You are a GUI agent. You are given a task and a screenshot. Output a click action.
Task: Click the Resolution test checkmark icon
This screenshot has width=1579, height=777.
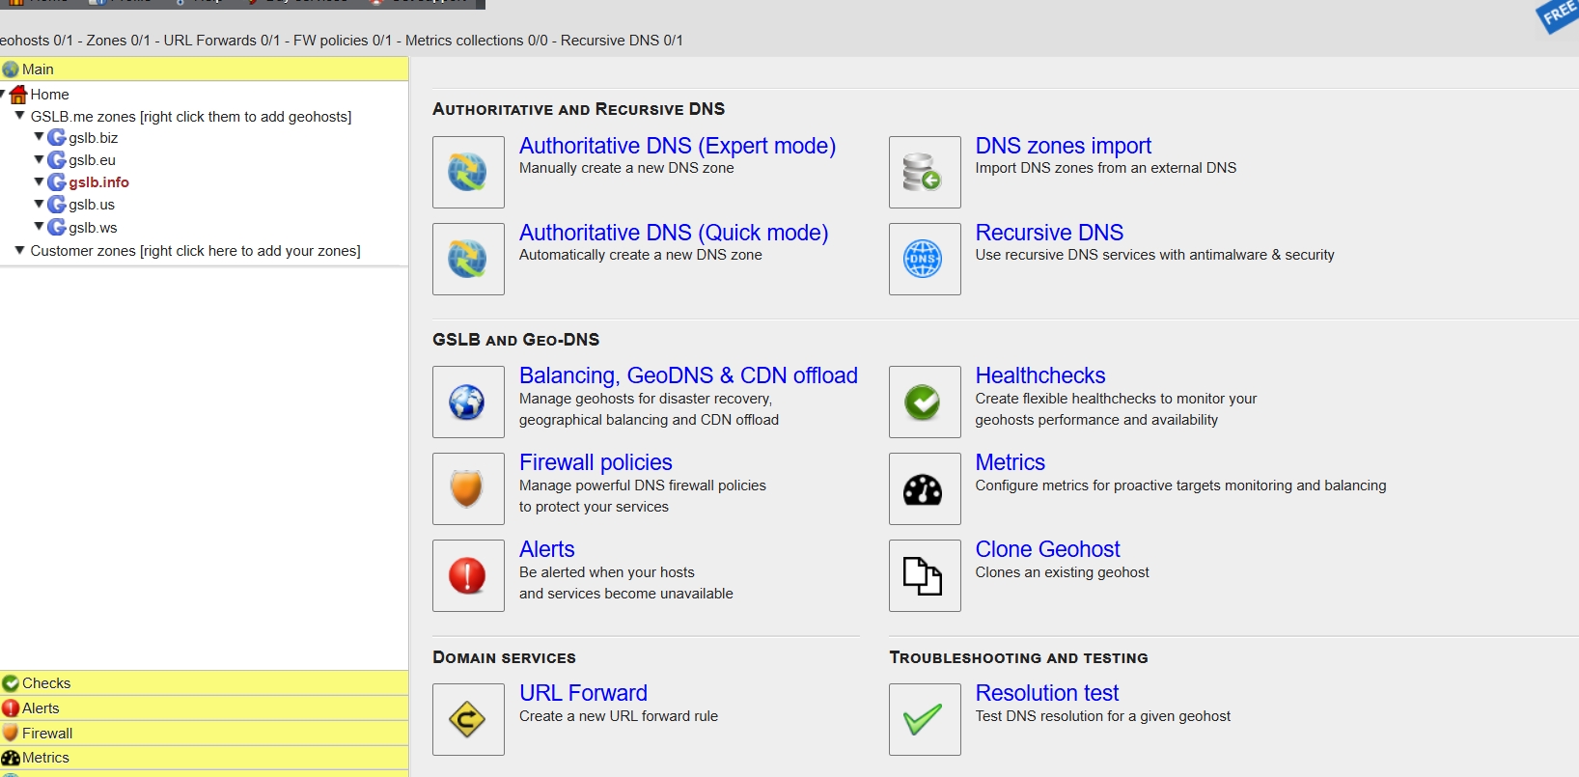[x=924, y=719]
